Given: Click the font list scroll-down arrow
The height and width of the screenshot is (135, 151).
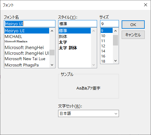Looking at the screenshot, I should 52,65.
